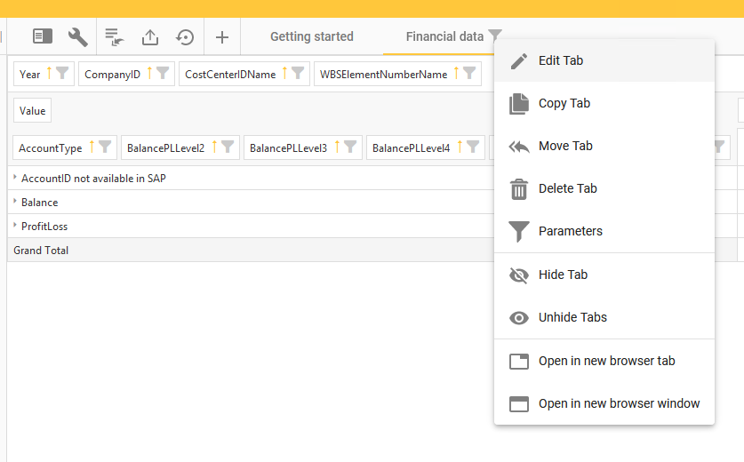Image resolution: width=744 pixels, height=462 pixels.
Task: Expand the Balance row
Action: (15, 201)
